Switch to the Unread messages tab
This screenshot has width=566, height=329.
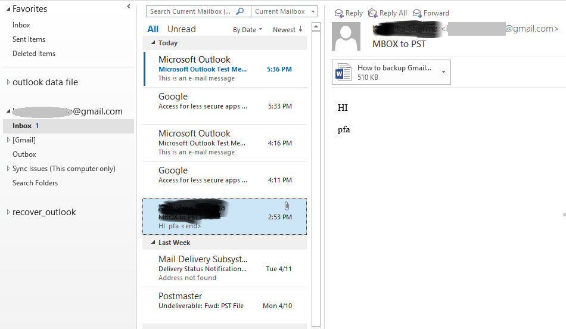click(182, 29)
